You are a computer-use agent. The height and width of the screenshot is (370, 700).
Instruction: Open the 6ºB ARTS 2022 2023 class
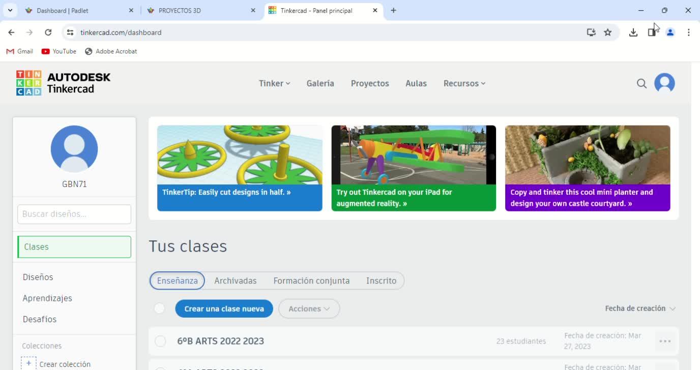[220, 341]
